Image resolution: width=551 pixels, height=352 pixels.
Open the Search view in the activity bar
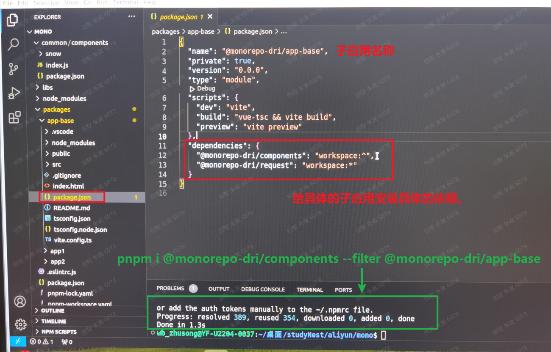13,44
